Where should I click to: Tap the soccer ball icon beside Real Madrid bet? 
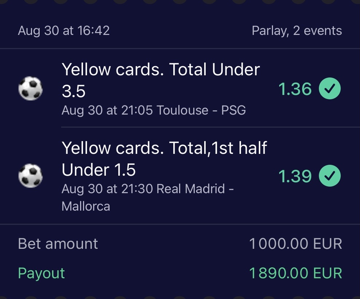30,176
